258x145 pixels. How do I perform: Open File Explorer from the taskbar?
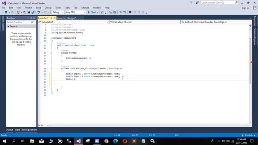[32, 141]
